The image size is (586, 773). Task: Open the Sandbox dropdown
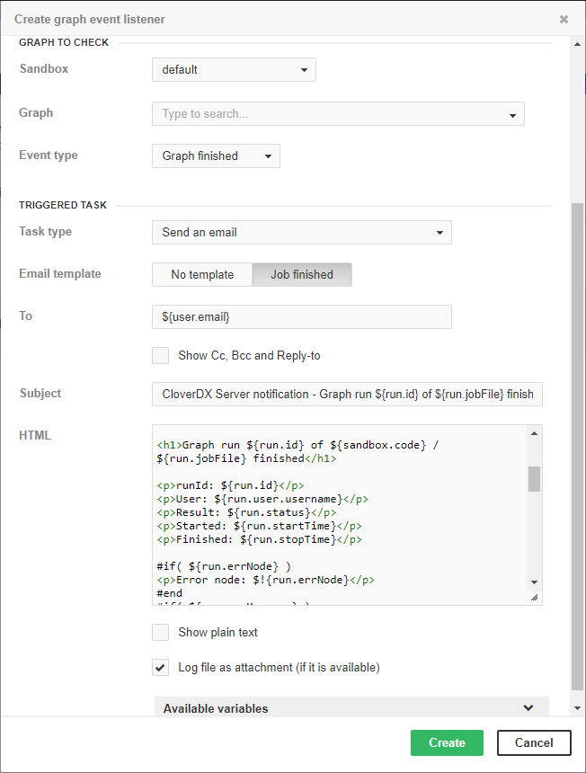click(234, 70)
